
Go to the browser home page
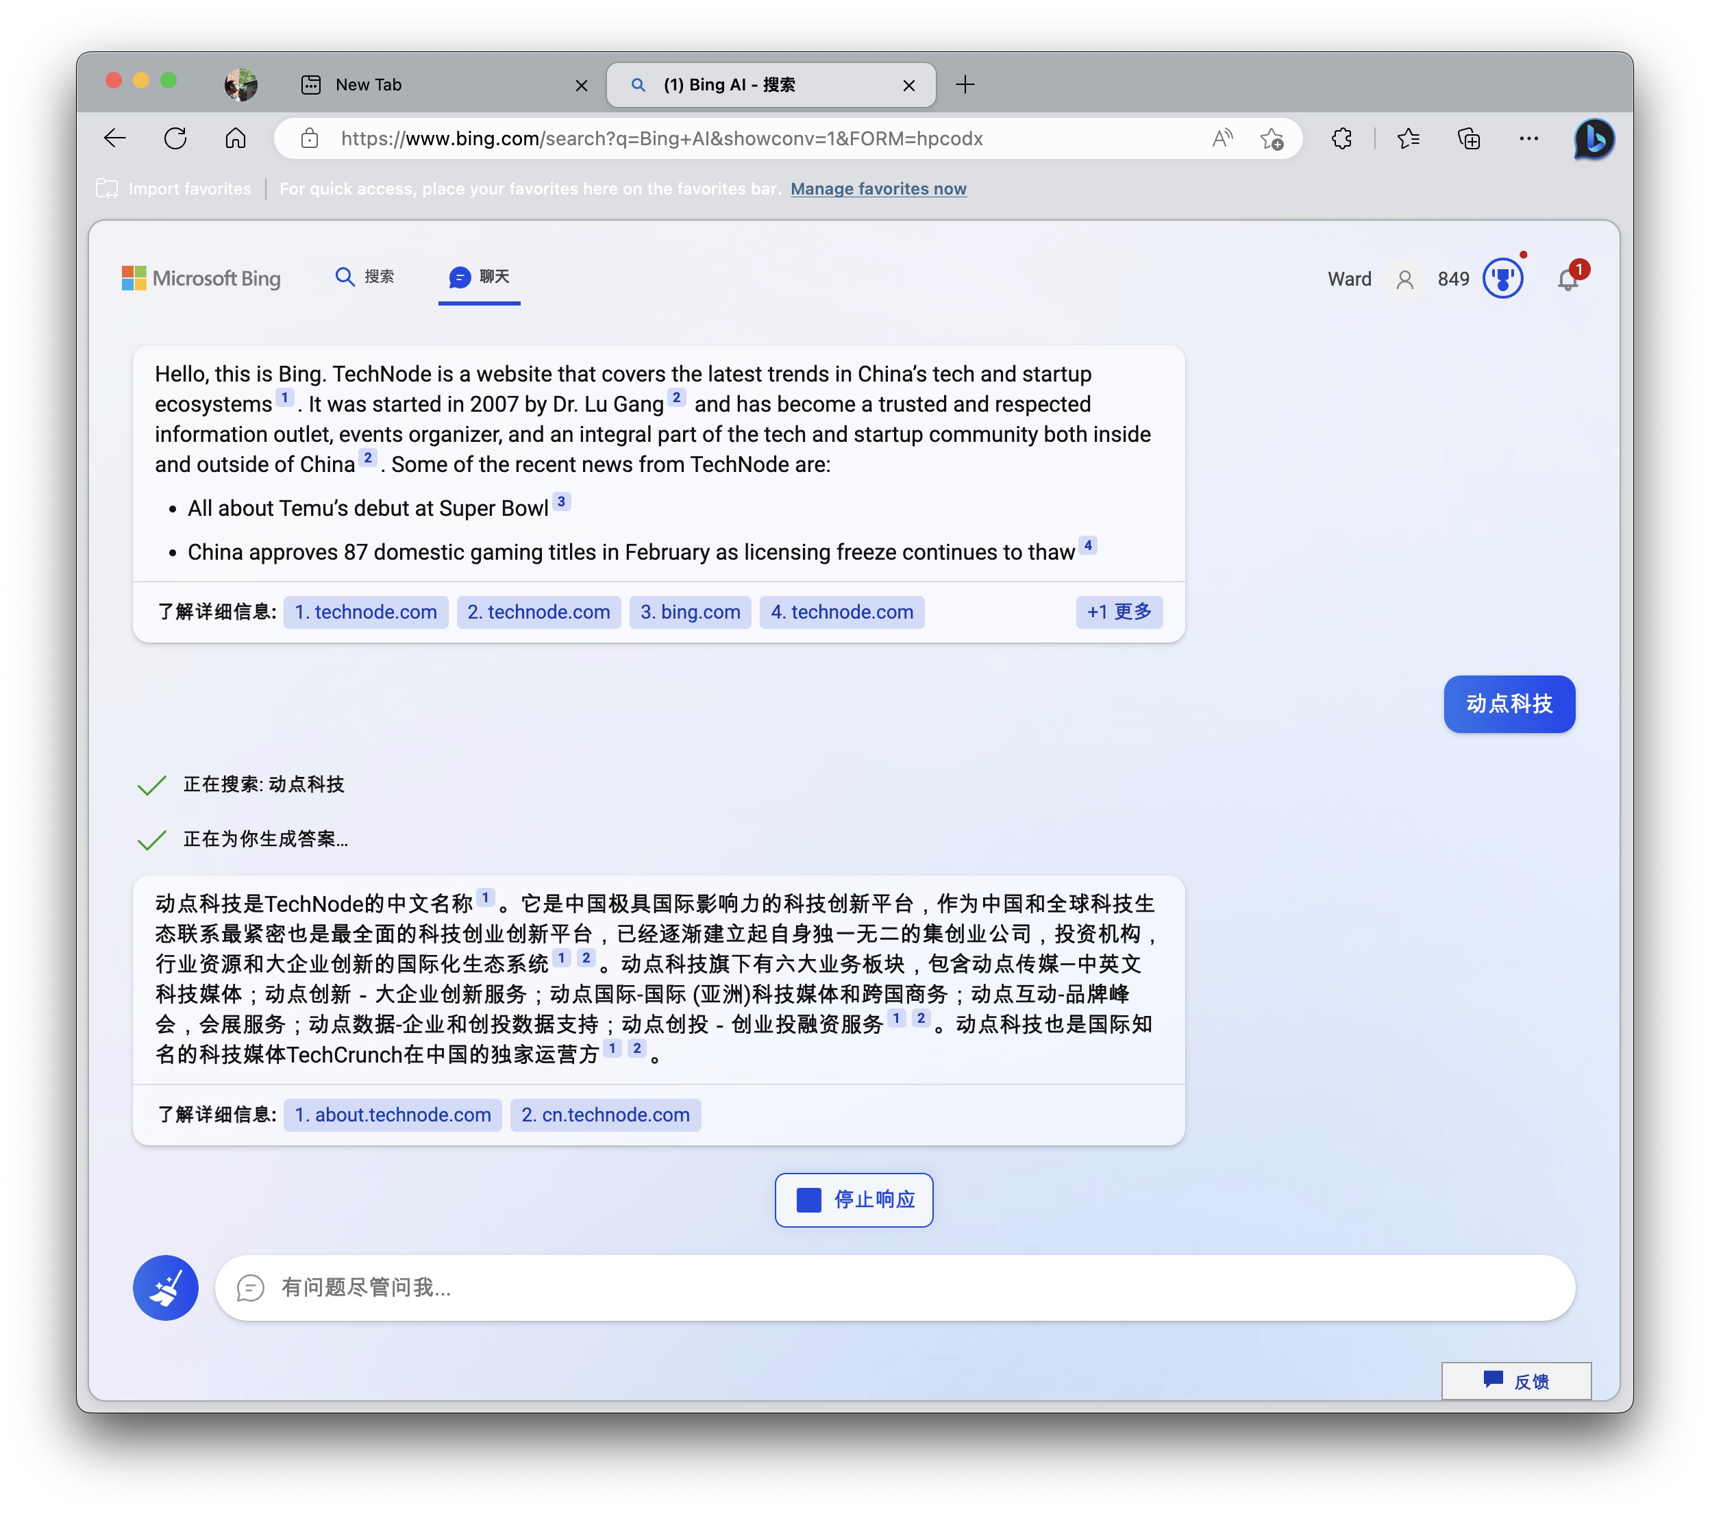click(x=236, y=139)
